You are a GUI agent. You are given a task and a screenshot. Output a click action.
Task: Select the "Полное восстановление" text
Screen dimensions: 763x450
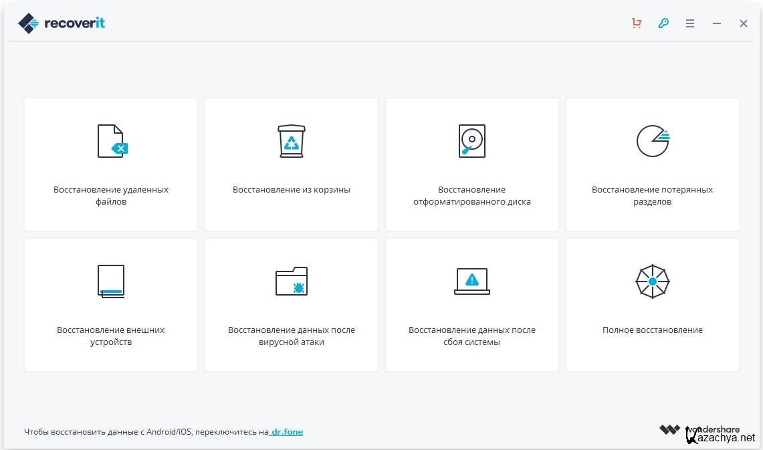pos(653,330)
